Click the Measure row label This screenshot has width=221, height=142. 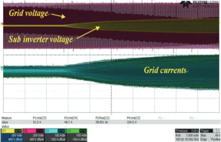click(7, 118)
